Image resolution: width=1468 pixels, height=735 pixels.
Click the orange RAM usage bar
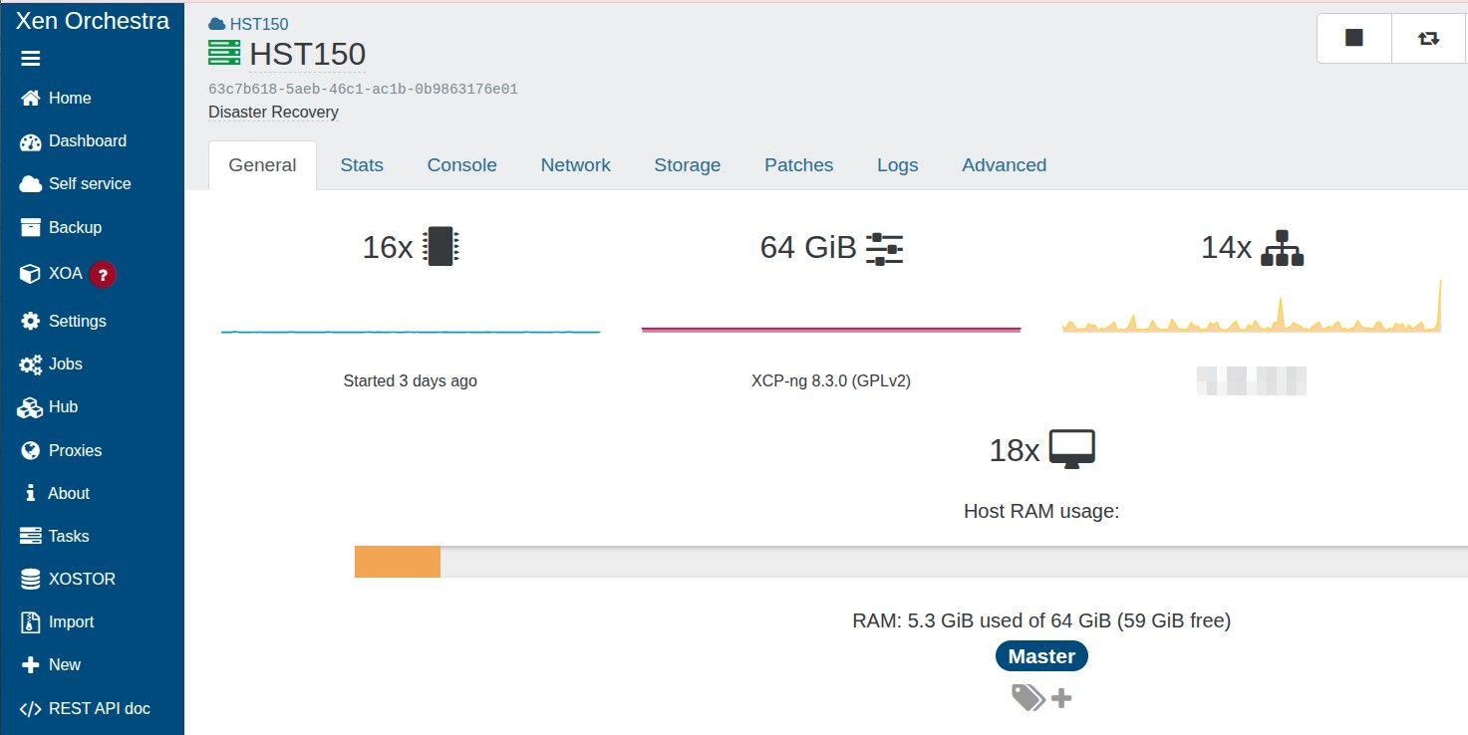(397, 562)
